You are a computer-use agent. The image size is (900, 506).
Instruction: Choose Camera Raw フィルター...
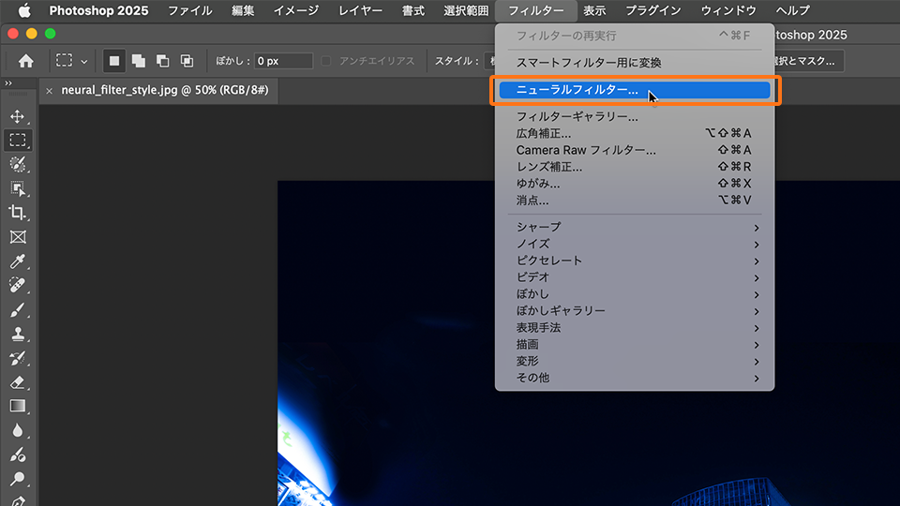click(x=635, y=150)
